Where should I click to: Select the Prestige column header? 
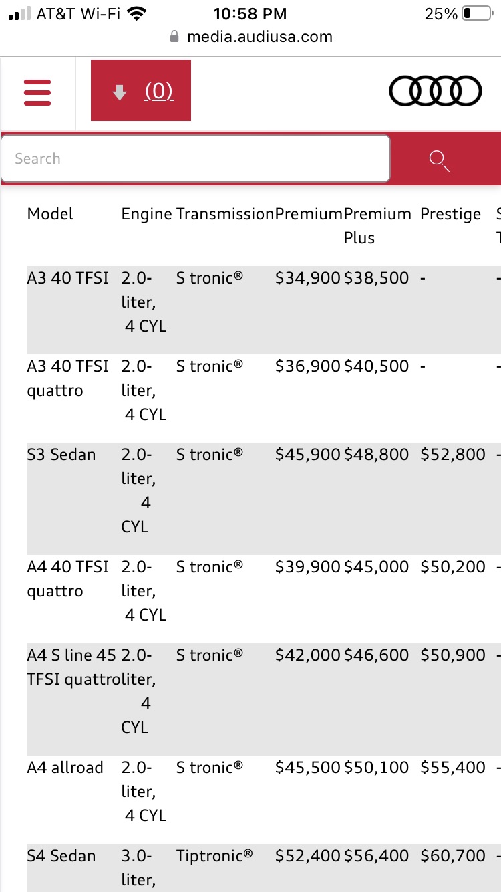(450, 214)
